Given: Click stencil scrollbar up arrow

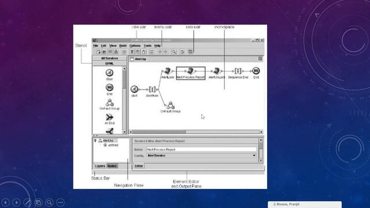Looking at the screenshot, I should point(124,69).
